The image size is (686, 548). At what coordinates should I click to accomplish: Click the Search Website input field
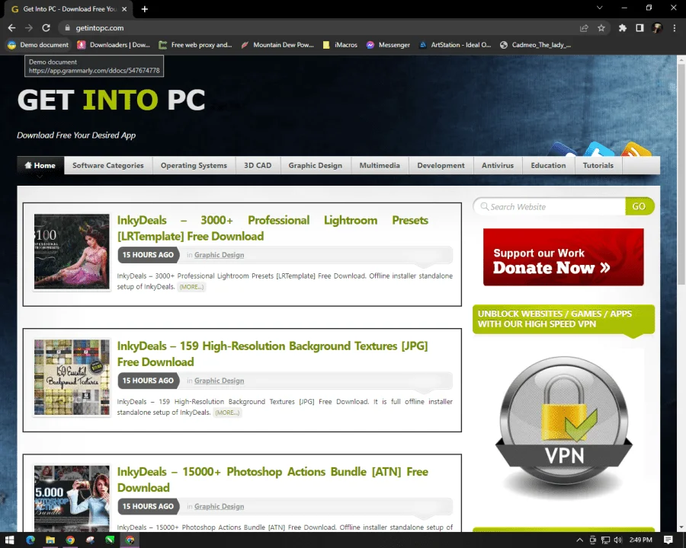[x=550, y=207]
